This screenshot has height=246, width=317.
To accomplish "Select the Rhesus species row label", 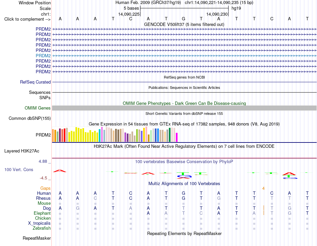I will click(43, 198).
